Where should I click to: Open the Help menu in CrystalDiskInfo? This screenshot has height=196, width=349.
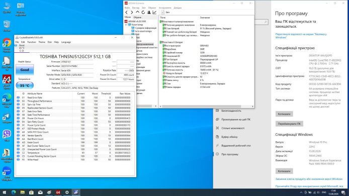56,42
